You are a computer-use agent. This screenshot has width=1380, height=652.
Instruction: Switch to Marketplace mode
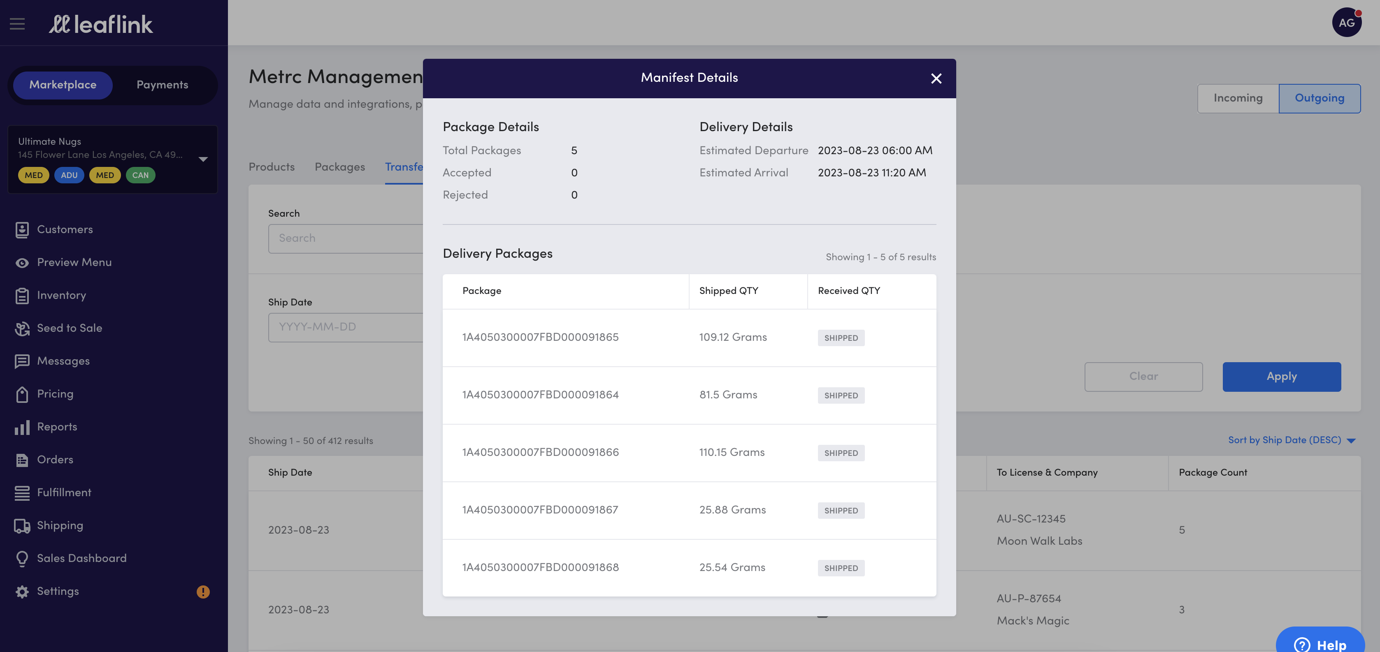coord(63,85)
